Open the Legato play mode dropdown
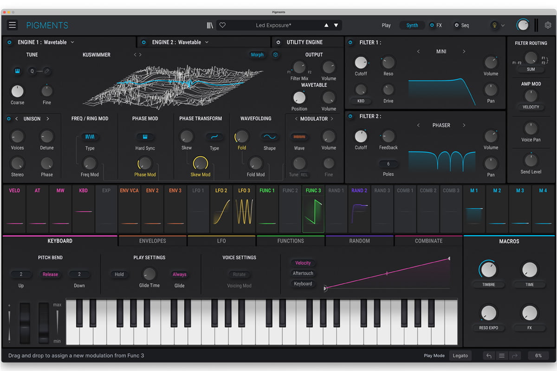 click(x=460, y=356)
